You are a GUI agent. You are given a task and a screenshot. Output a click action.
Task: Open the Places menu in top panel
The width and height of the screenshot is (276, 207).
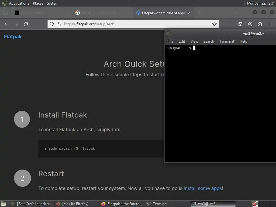(x=38, y=3)
